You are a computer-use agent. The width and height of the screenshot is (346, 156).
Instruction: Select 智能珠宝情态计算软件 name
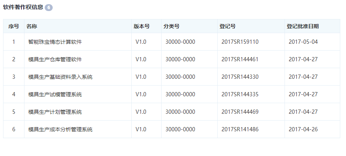click(55, 42)
